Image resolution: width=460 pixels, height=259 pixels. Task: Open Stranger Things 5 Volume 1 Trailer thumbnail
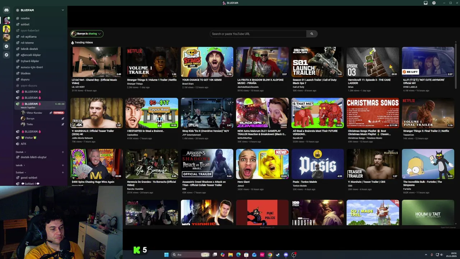click(x=152, y=62)
